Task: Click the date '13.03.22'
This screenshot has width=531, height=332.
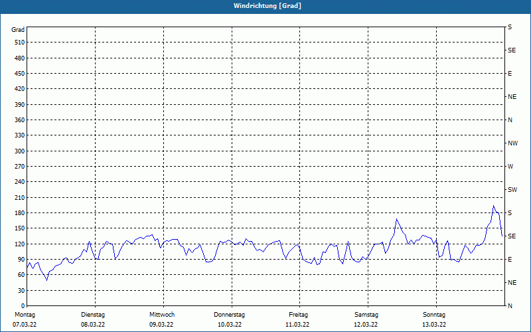Action: click(434, 325)
